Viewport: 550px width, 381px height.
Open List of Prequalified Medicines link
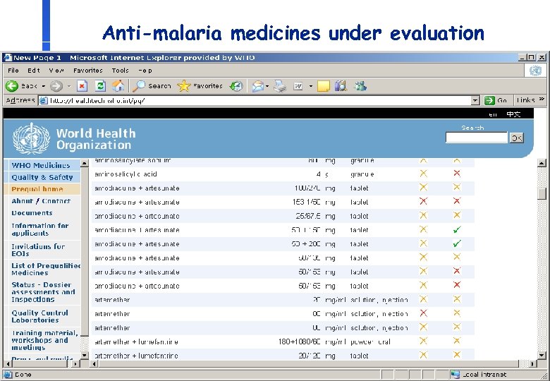46,269
